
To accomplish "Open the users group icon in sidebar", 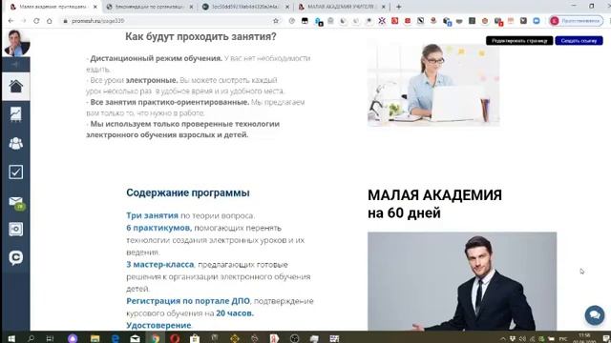I will coord(16,144).
